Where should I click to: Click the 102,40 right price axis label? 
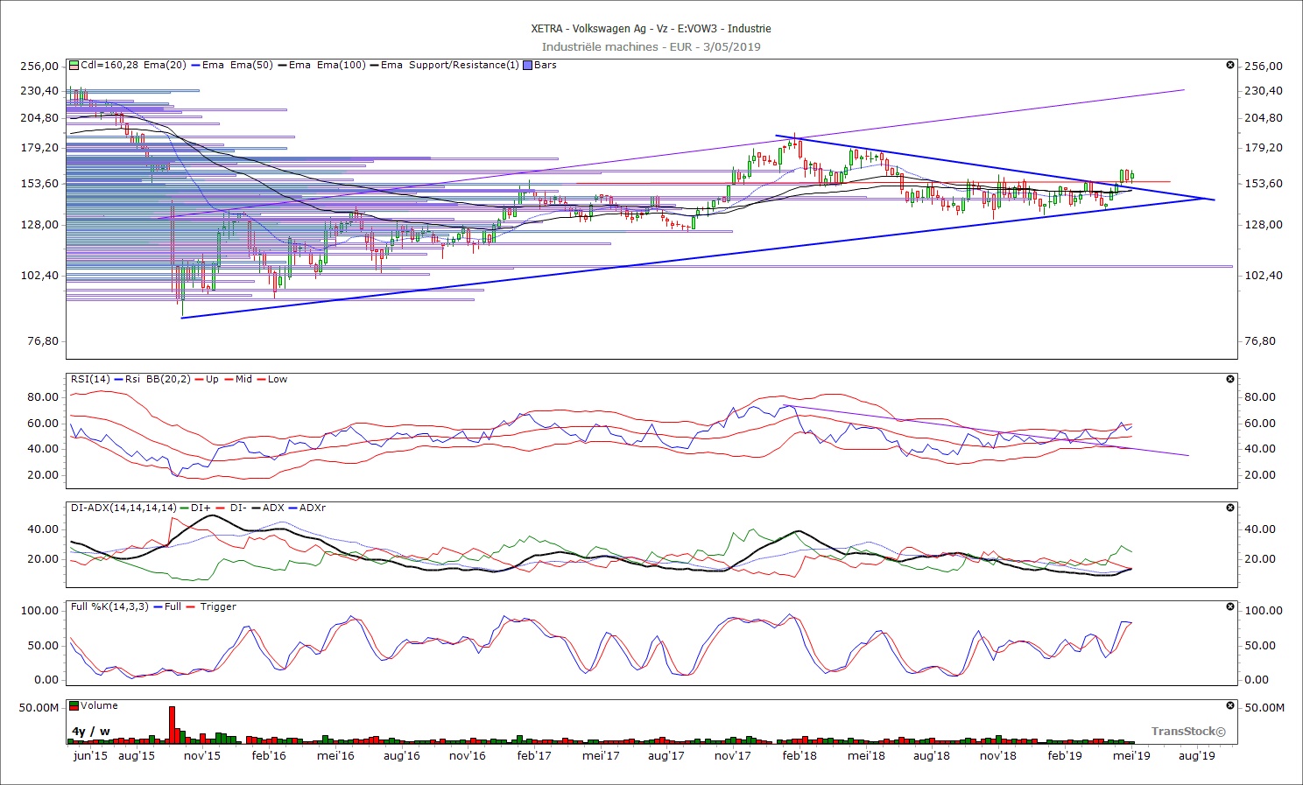[1264, 275]
